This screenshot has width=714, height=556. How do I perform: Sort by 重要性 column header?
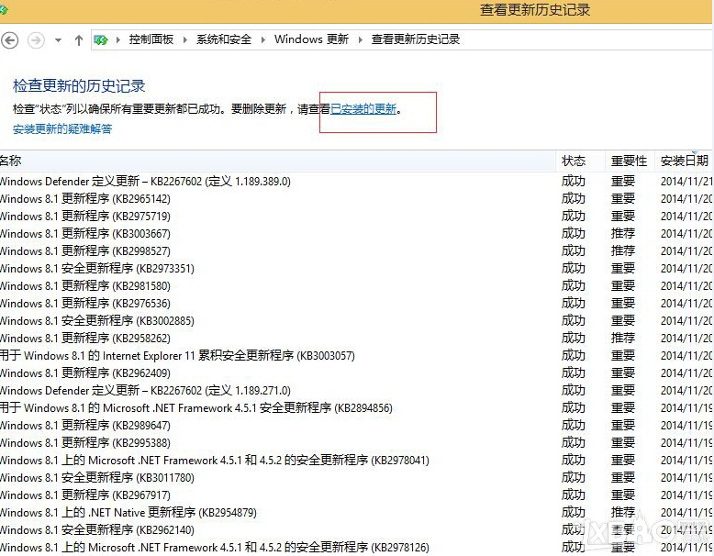(630, 161)
